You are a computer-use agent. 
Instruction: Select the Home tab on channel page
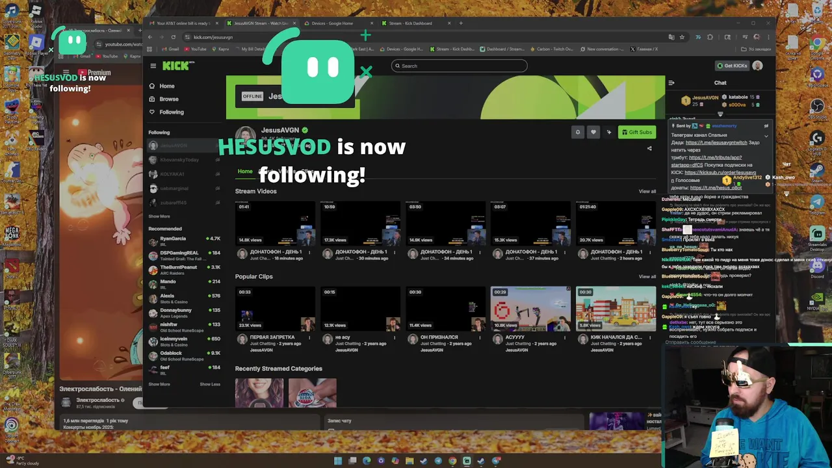[x=245, y=171]
